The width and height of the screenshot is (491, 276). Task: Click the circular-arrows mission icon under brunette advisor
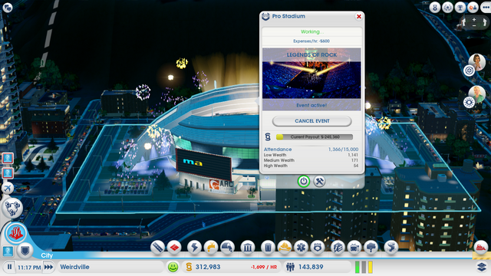pyautogui.click(x=469, y=71)
